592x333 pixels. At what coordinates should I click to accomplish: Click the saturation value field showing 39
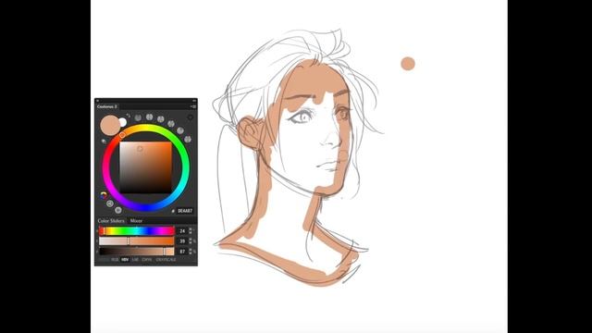point(182,240)
